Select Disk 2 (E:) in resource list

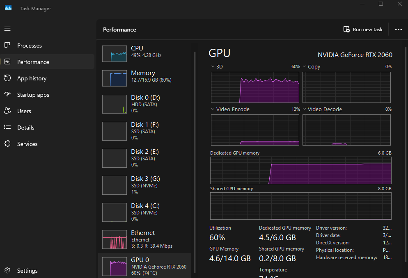click(144, 158)
